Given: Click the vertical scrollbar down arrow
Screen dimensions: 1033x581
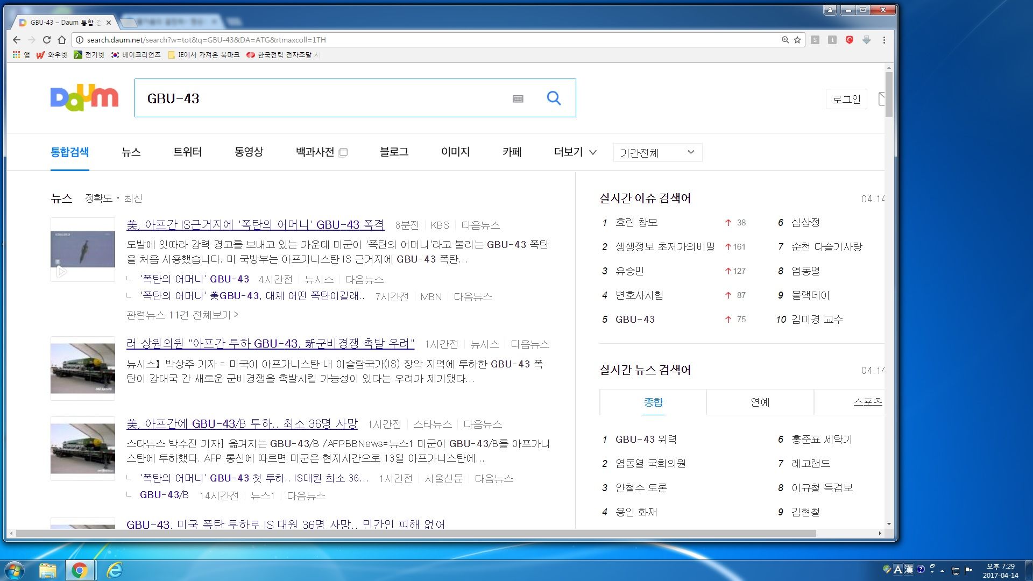Looking at the screenshot, I should point(889,524).
